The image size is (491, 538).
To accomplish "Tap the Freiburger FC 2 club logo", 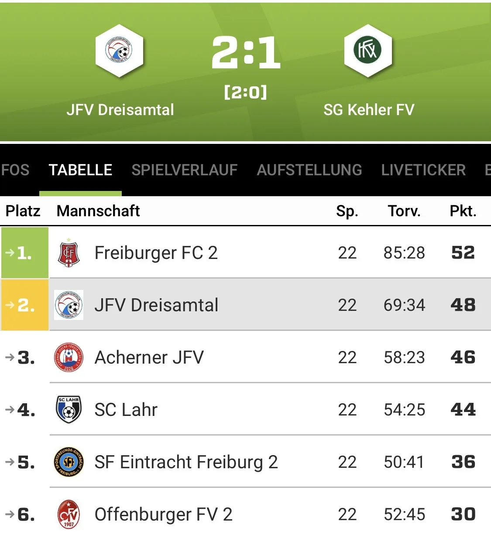I will click(69, 253).
